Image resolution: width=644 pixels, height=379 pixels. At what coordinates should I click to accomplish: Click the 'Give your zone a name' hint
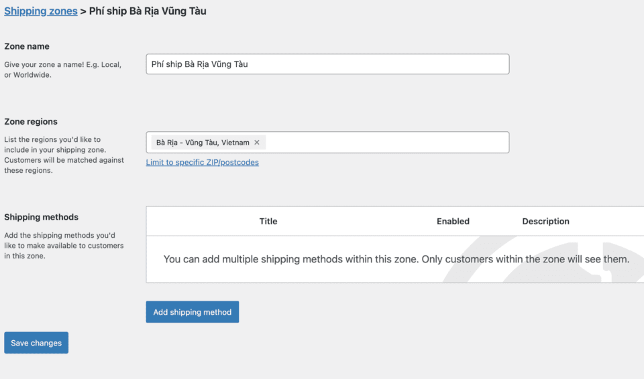63,70
